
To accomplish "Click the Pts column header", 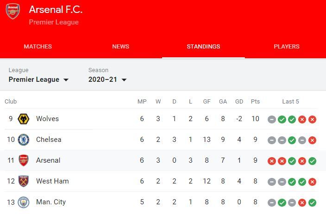I will tap(255, 102).
